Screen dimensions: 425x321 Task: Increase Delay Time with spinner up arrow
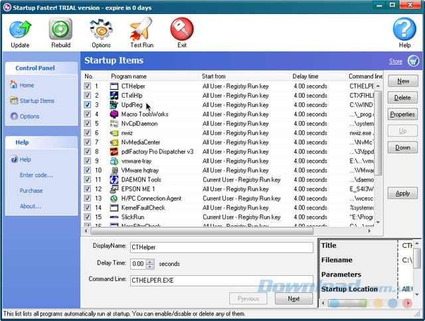[x=150, y=261]
